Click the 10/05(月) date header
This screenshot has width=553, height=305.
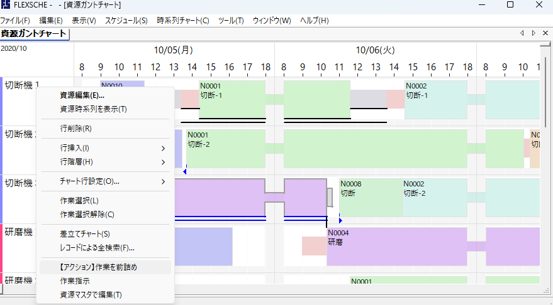174,50
